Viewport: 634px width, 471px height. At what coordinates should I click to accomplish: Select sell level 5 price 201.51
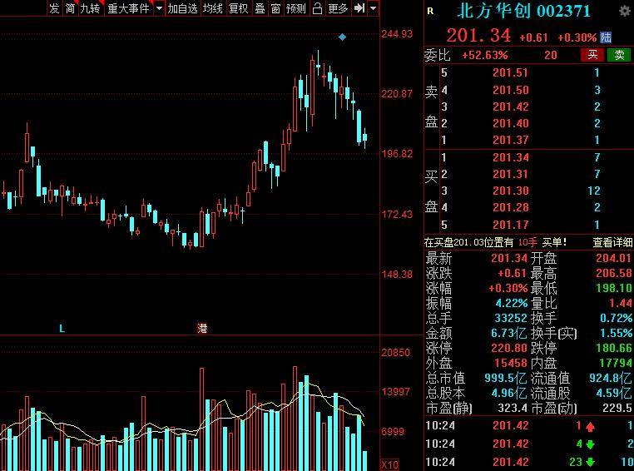tap(510, 72)
